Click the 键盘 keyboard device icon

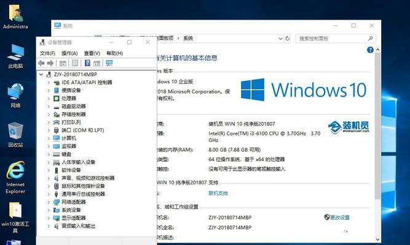pyautogui.click(x=57, y=154)
